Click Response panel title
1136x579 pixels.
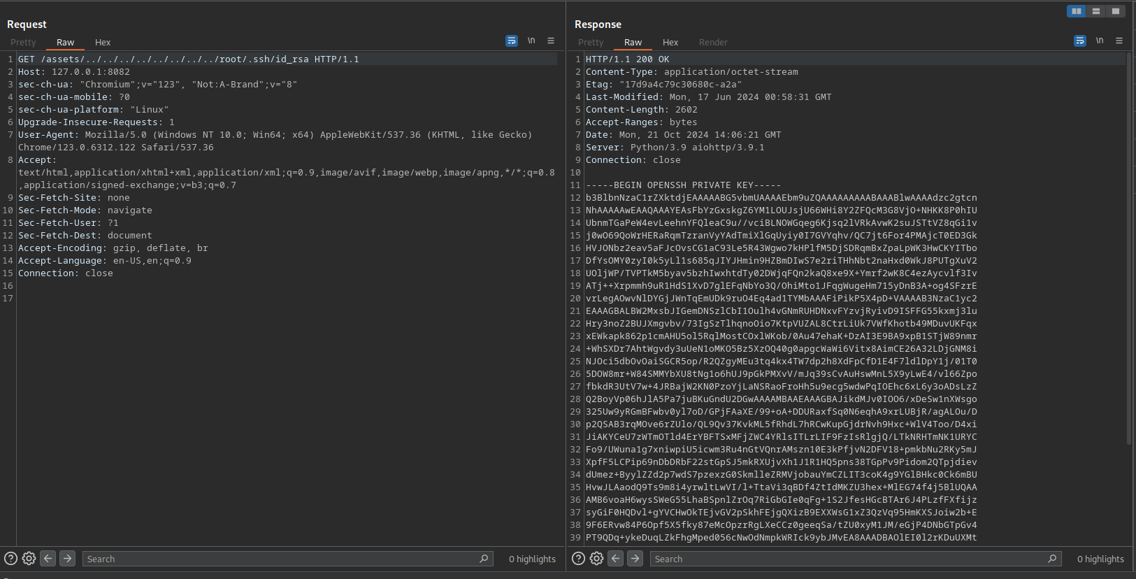(x=598, y=24)
